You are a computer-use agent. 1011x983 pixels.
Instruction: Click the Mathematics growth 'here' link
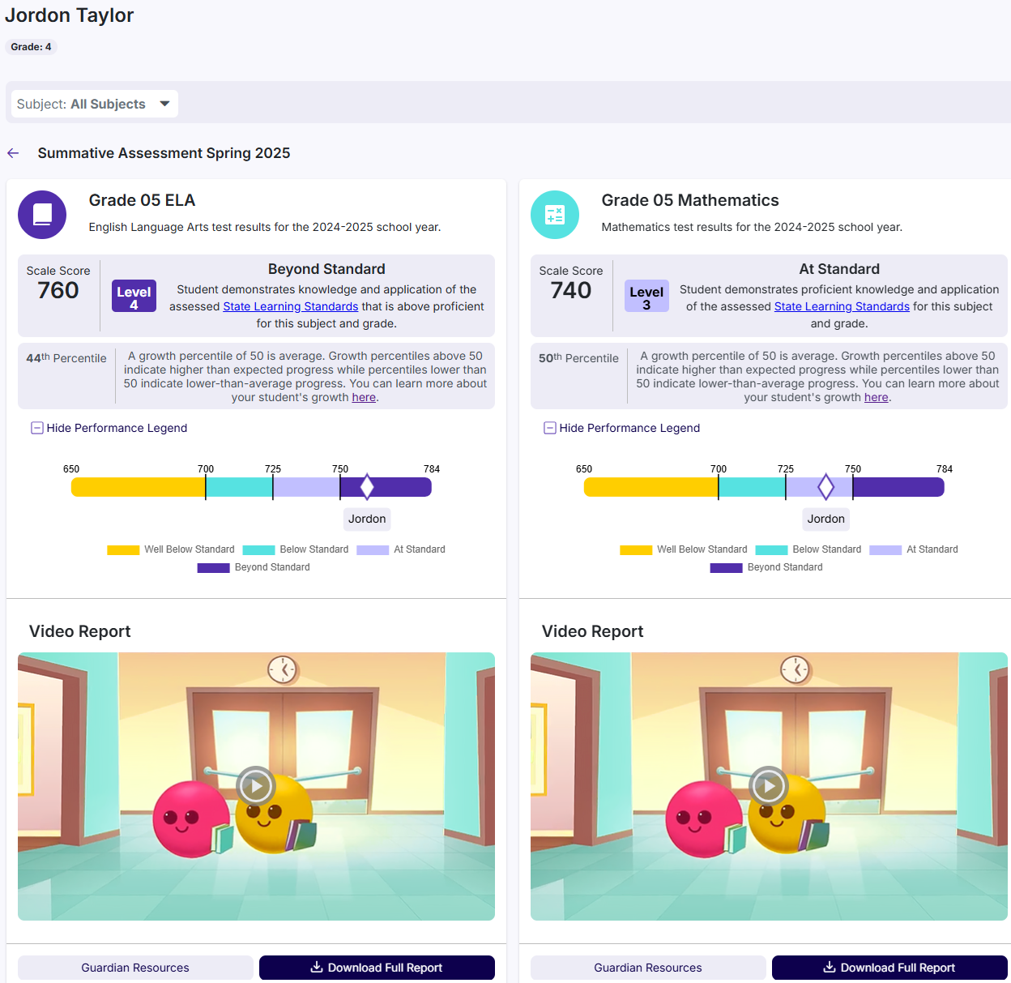coord(876,397)
